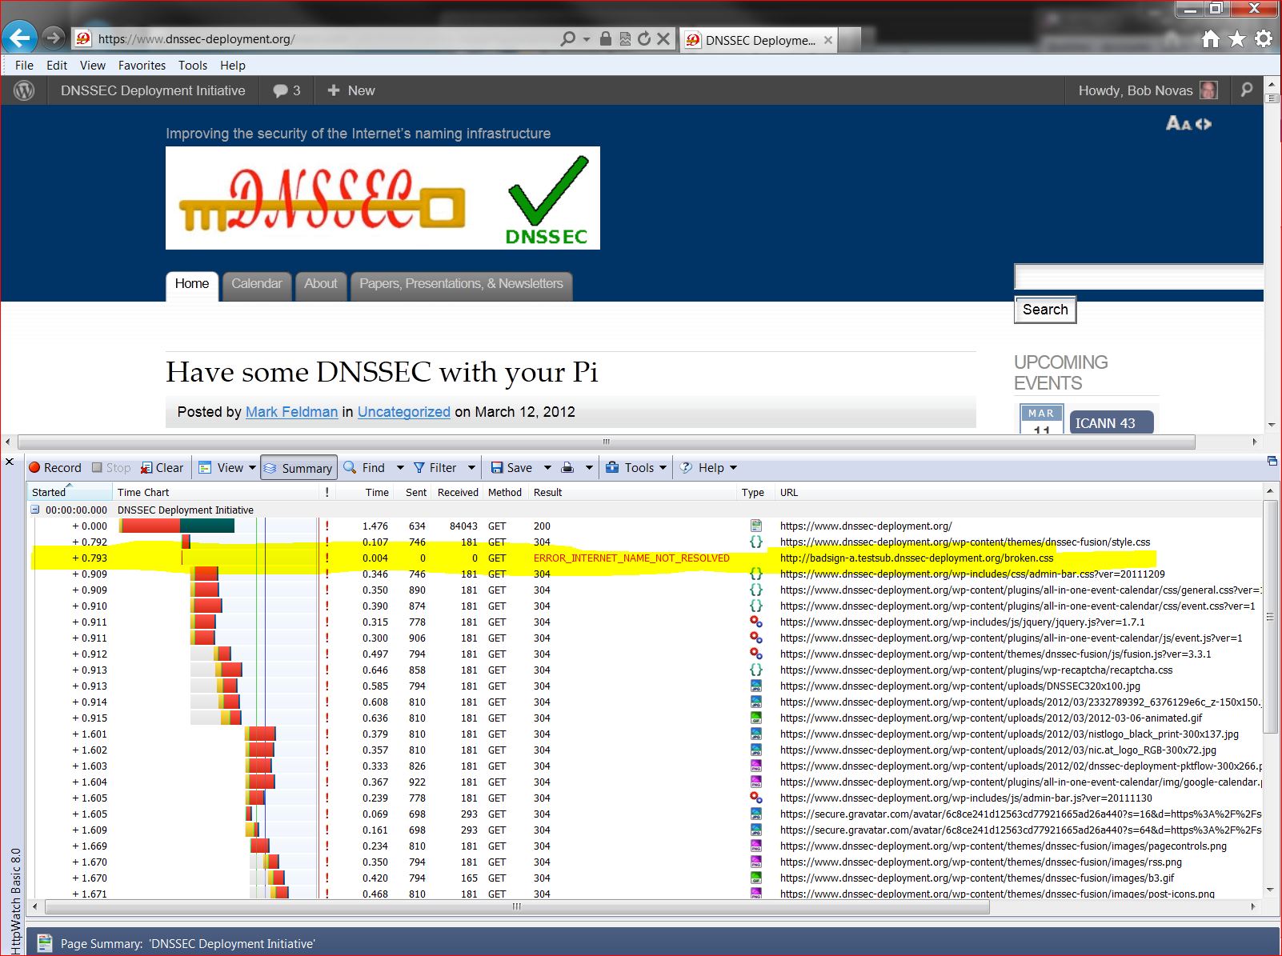Viewport: 1282px width, 956px height.
Task: Stop loading with the X icon in address bar
Action: [x=663, y=38]
